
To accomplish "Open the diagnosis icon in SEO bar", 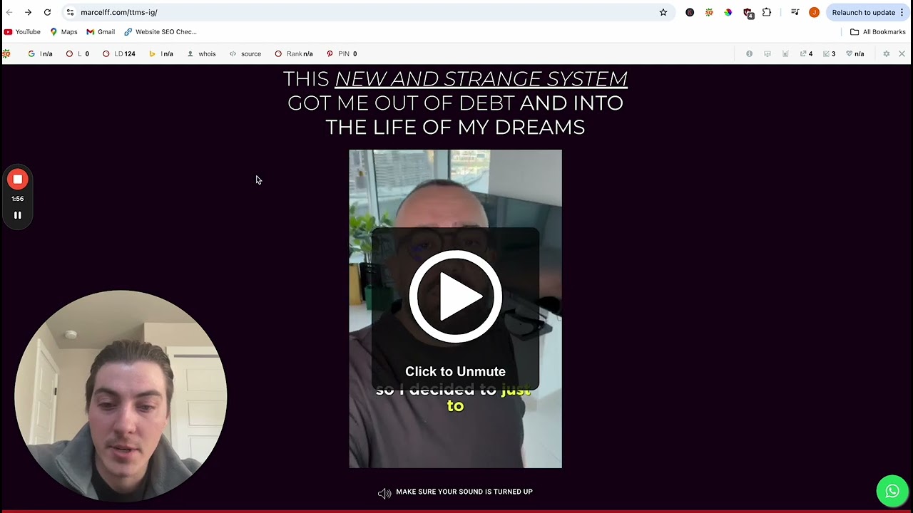I will pos(767,53).
